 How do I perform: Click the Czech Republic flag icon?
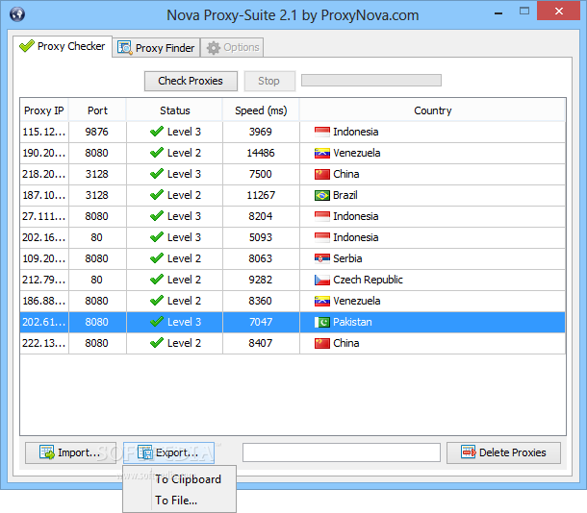322,280
